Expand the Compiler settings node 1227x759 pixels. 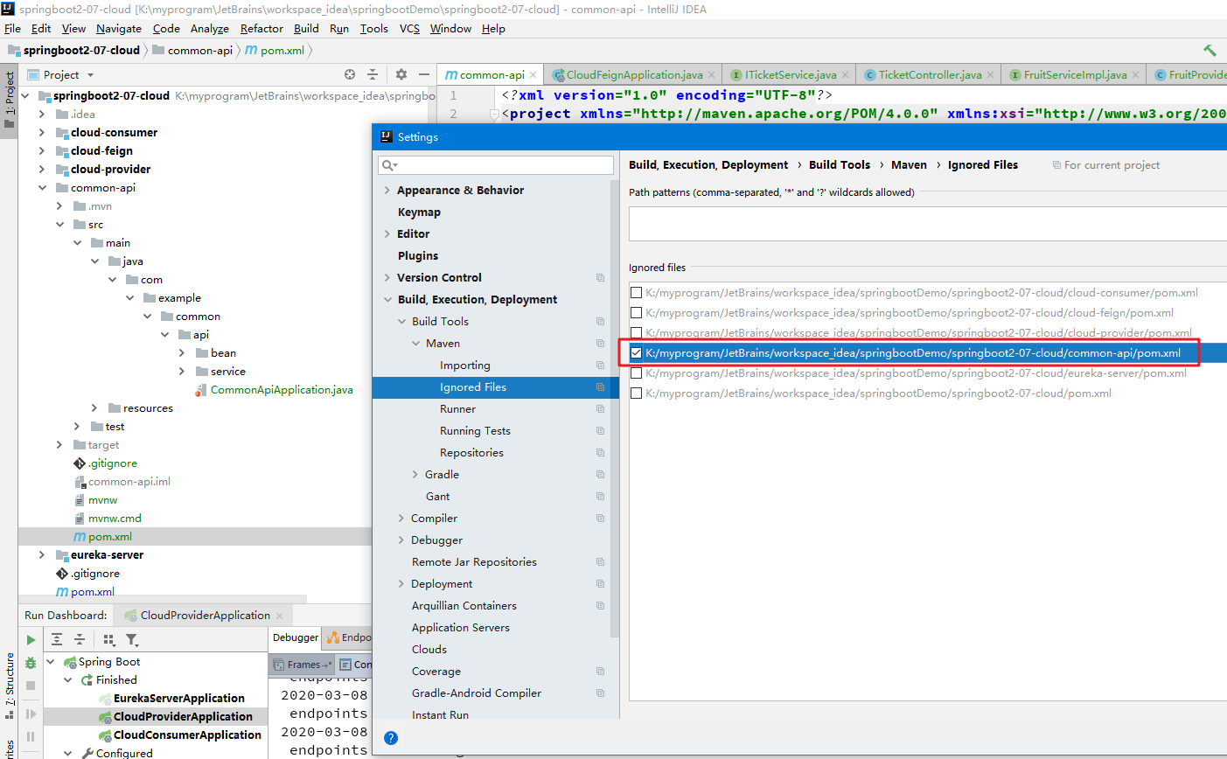tap(401, 519)
